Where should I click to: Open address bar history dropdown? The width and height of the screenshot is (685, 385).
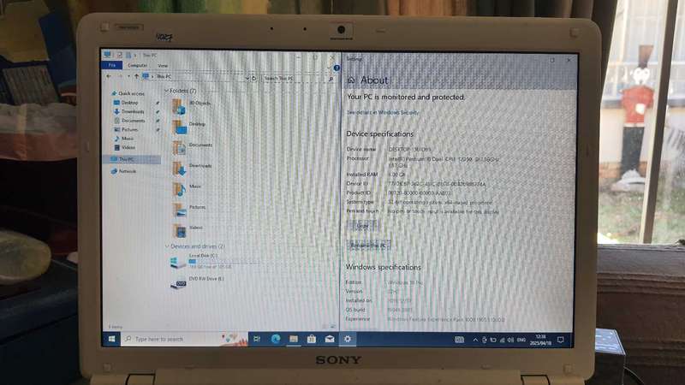point(247,78)
